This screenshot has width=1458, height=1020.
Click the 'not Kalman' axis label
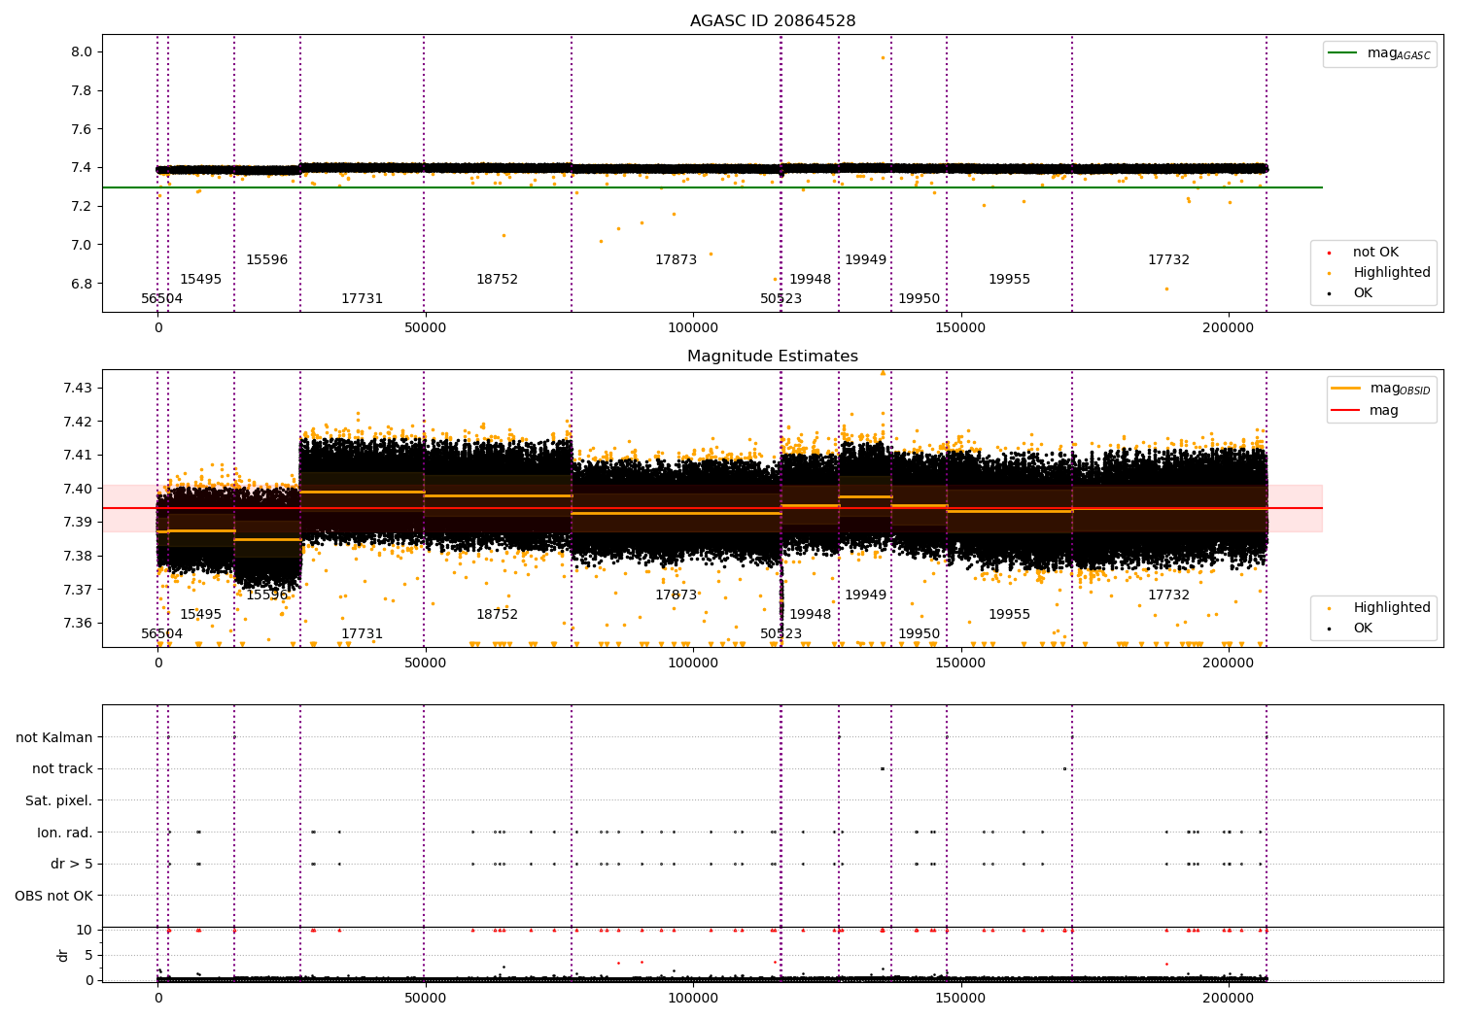pyautogui.click(x=54, y=738)
